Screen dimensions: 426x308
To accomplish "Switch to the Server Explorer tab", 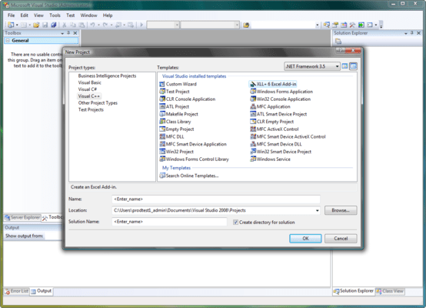I will (22, 217).
